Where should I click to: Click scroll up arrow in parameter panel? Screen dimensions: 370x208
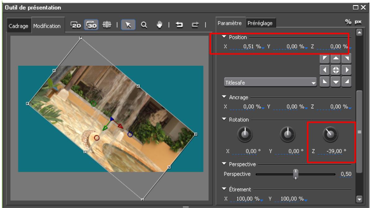(359, 32)
